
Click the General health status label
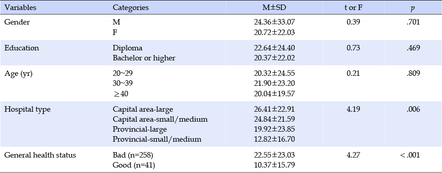coord(40,155)
